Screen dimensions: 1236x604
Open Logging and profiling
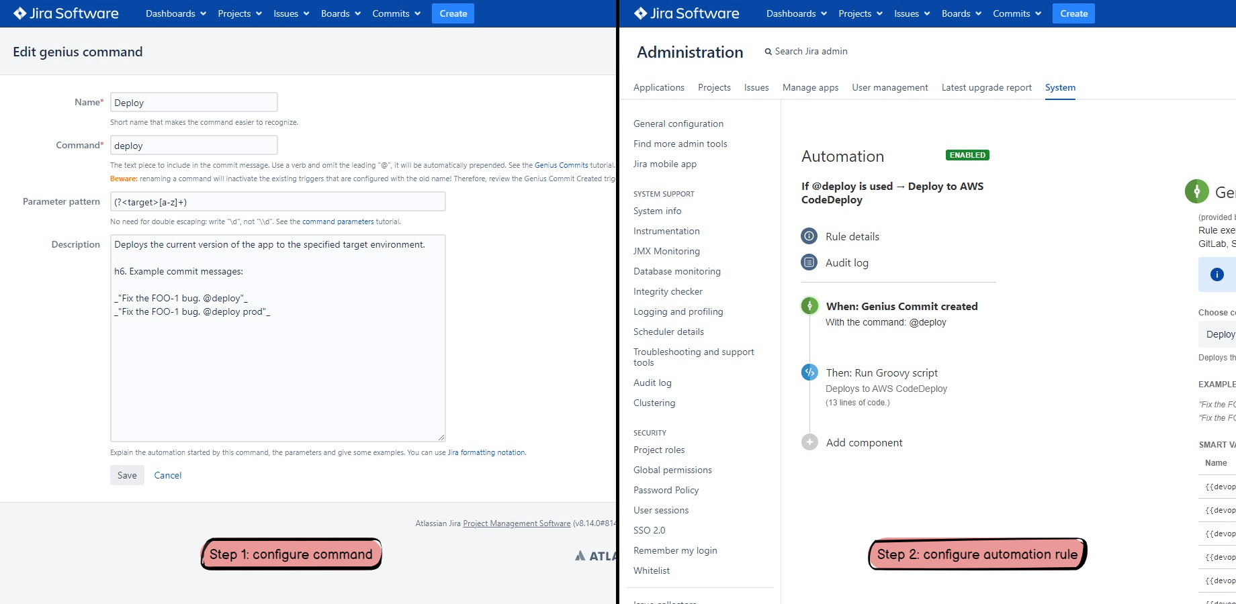coord(678,311)
